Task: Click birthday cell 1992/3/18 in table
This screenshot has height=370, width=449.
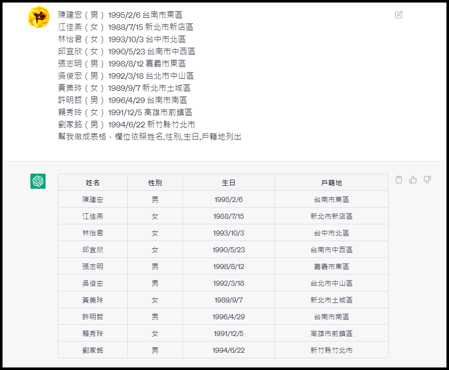Action: pos(229,283)
